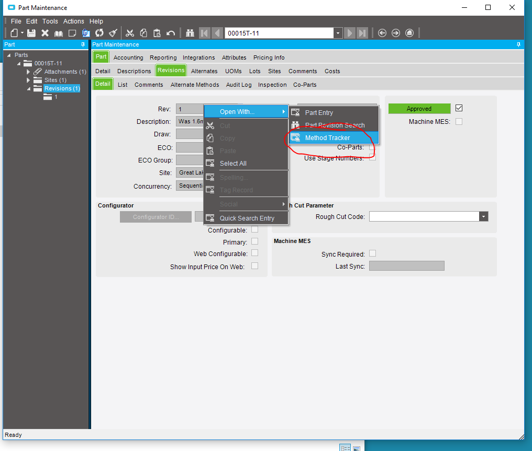Open the File menu
The image size is (532, 451).
click(16, 21)
